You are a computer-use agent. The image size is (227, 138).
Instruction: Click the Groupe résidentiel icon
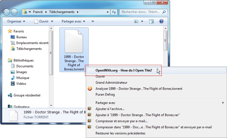(10, 95)
